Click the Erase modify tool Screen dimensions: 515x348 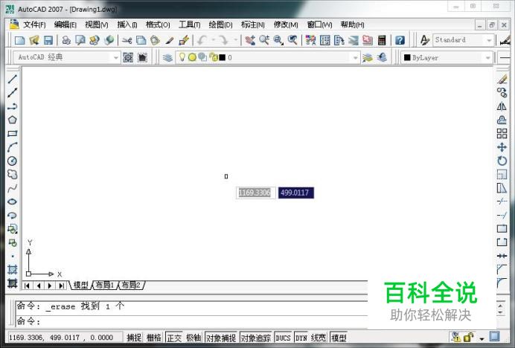coord(502,79)
